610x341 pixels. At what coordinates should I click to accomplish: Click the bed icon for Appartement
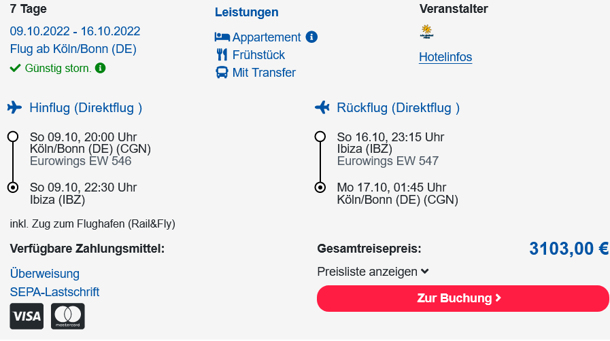click(222, 37)
